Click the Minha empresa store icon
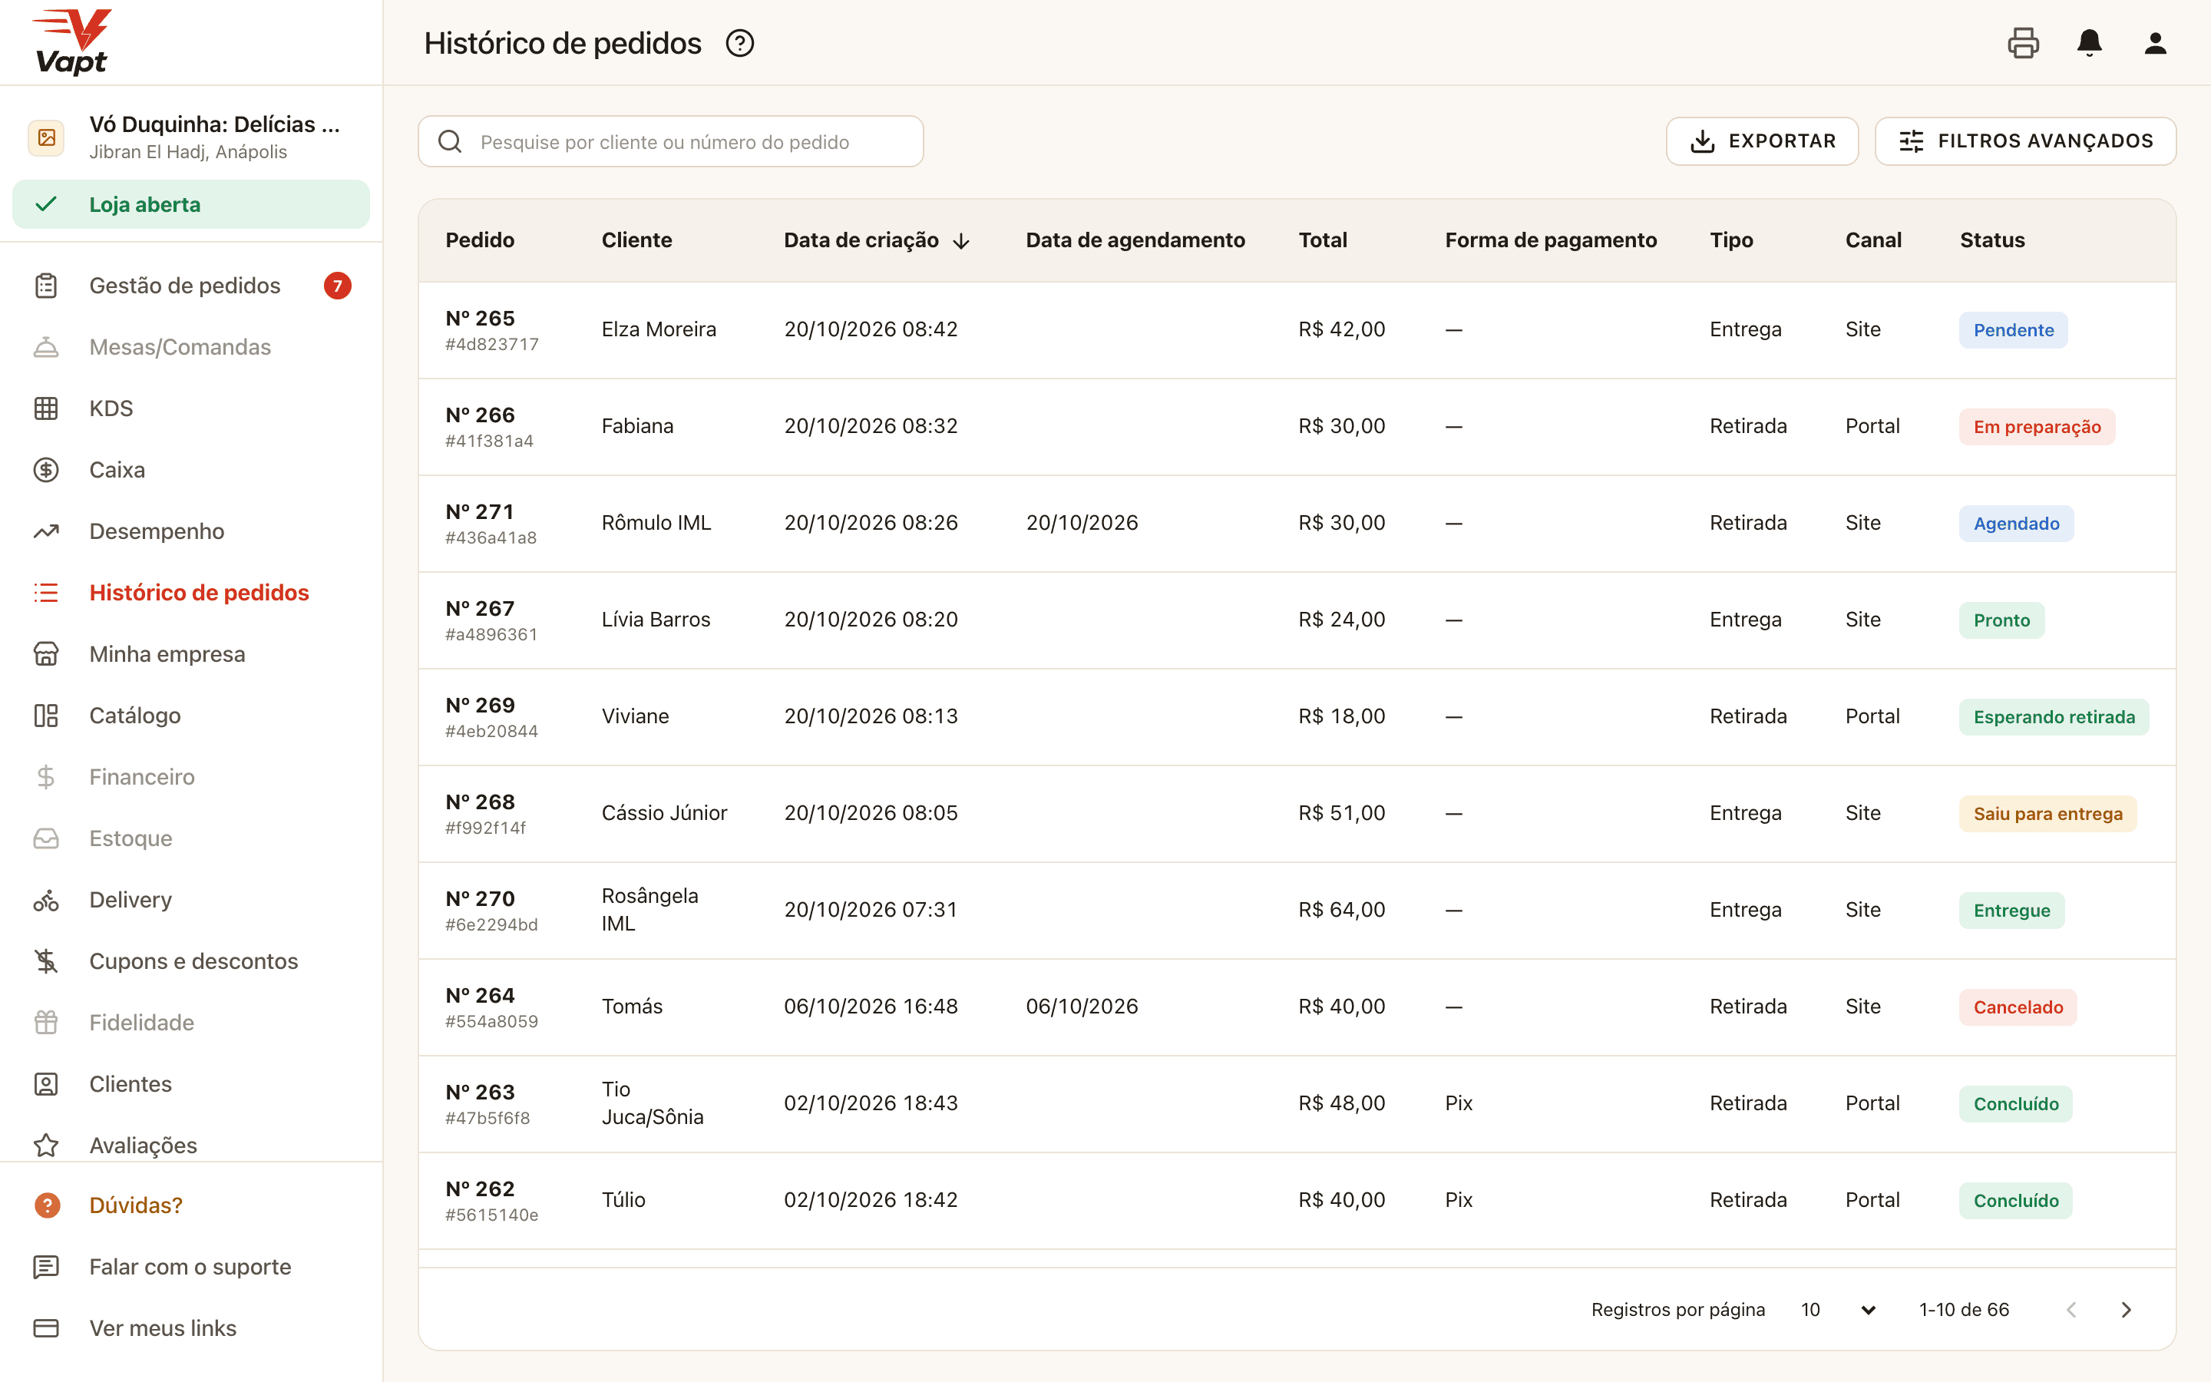 pos(46,654)
